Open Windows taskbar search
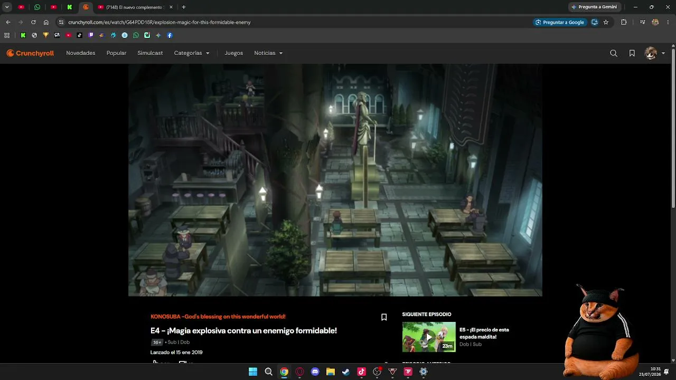The image size is (676, 380). click(268, 372)
